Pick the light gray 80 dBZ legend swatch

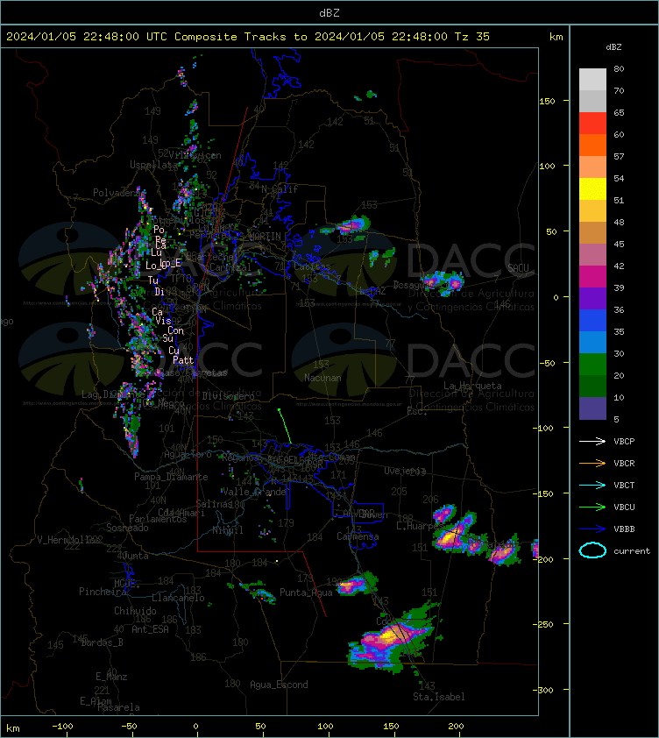click(x=592, y=80)
